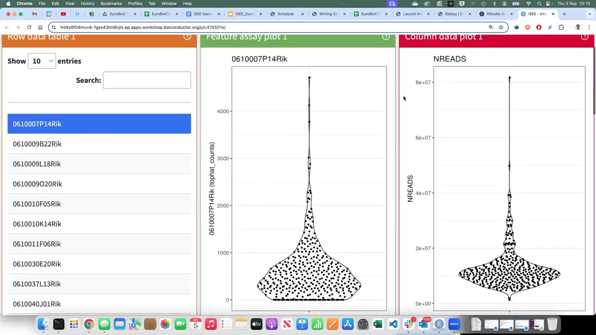
Task: Open the zoom magnifier icon in address bar
Action: click(491, 27)
